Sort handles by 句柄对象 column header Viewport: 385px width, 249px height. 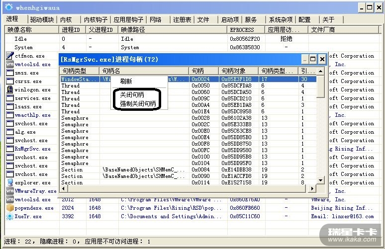238,71
